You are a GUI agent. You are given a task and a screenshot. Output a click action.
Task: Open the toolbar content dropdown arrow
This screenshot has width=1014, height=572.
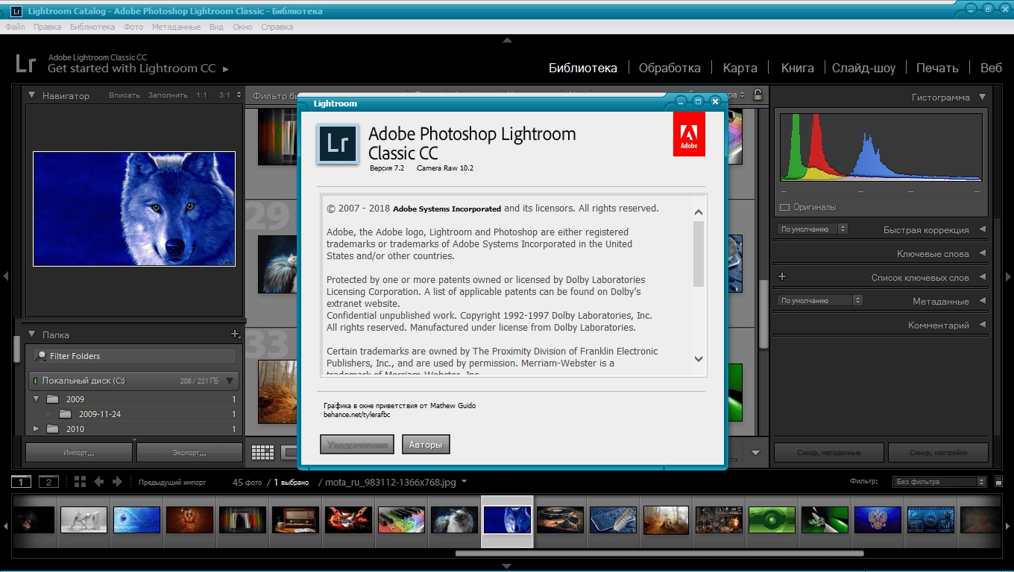(755, 452)
